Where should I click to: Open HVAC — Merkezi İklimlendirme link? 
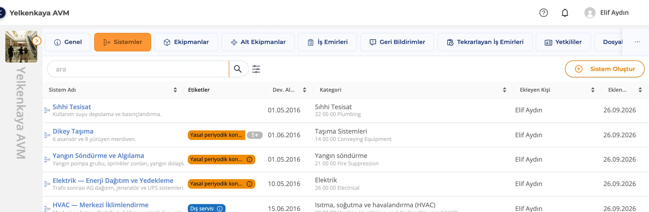101,205
